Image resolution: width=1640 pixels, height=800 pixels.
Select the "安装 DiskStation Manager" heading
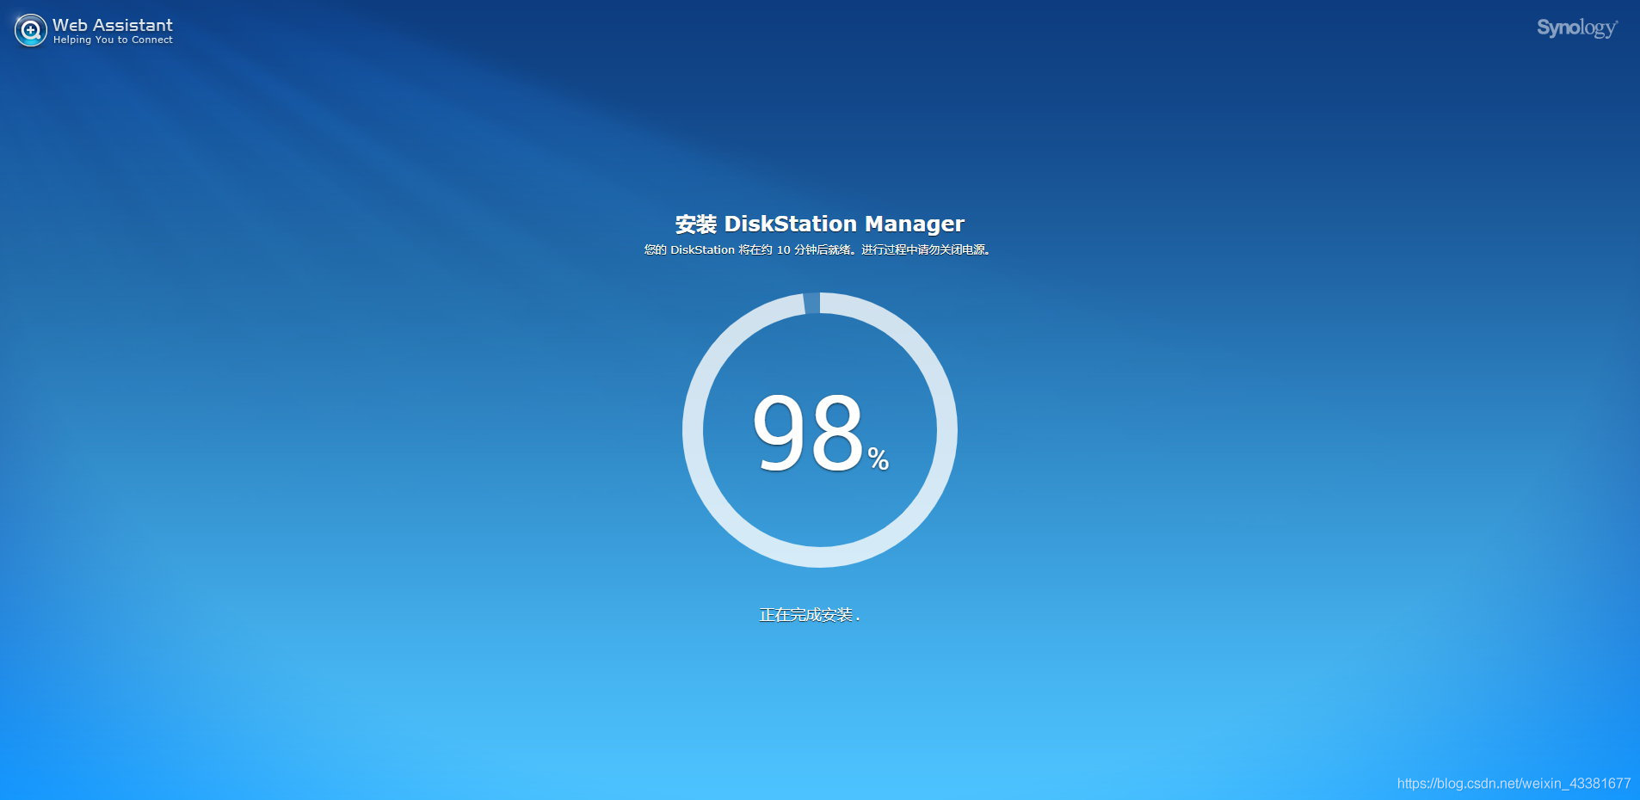(x=819, y=224)
